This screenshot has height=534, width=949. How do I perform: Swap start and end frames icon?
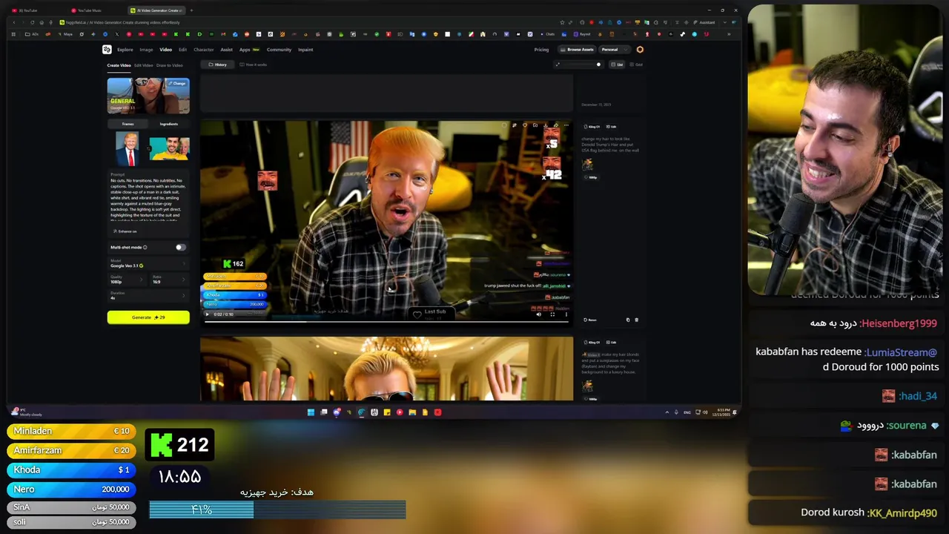click(x=148, y=149)
